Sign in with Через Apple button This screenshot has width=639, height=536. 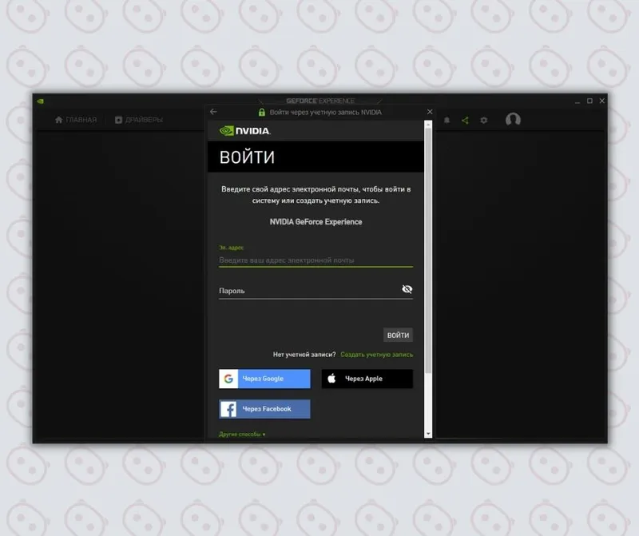pyautogui.click(x=367, y=379)
